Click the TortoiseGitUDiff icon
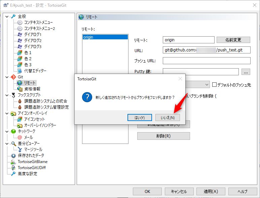260x198 pixels. [13, 168]
